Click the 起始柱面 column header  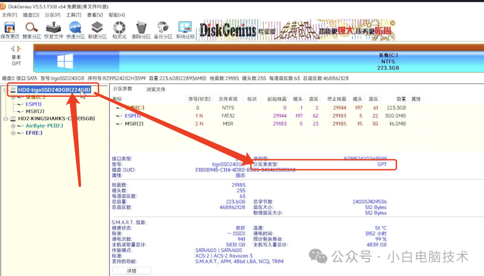[277, 99]
